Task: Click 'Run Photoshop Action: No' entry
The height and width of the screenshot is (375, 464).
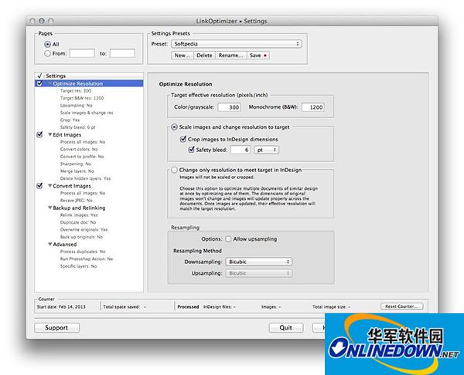Action: click(x=87, y=258)
